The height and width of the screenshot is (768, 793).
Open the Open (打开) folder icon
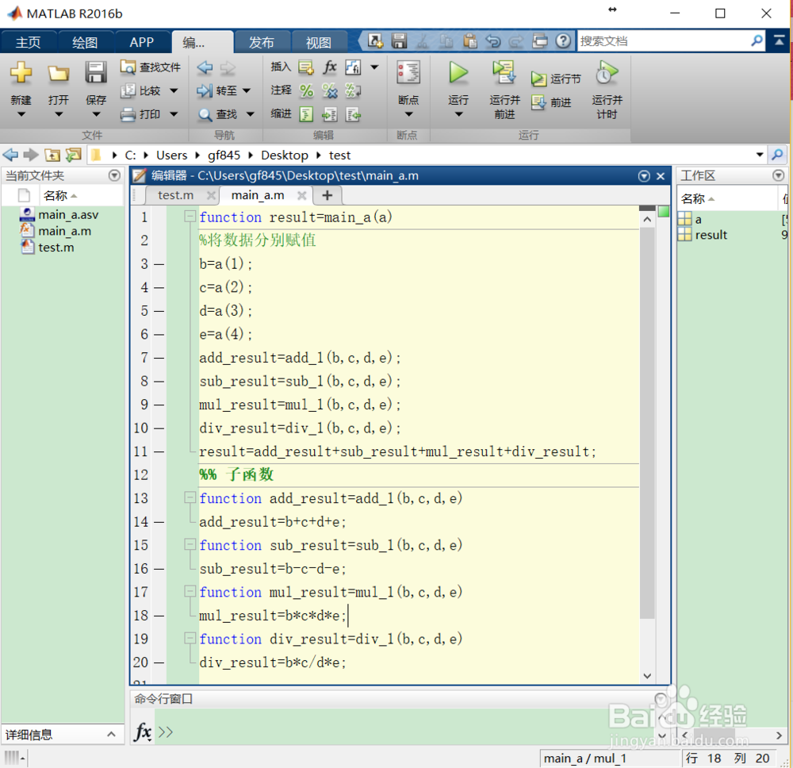(58, 73)
